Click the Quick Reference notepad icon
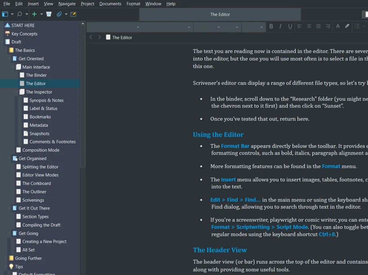368x275 pixels. coord(74,14)
